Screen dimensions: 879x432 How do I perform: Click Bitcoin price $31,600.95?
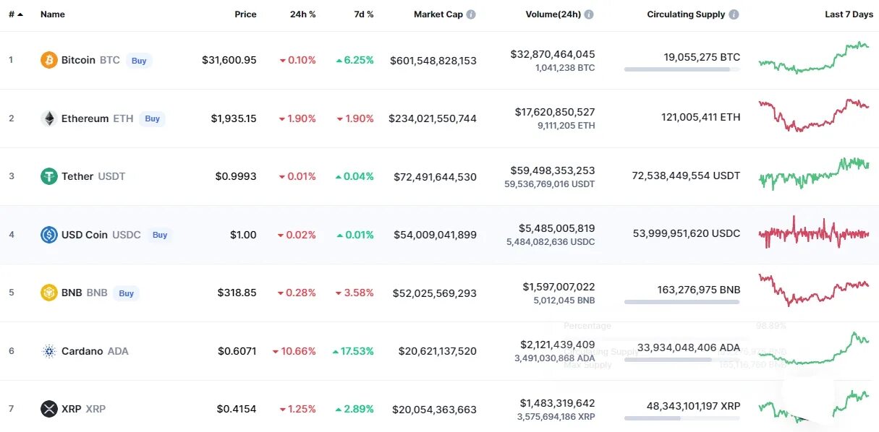[x=229, y=60]
